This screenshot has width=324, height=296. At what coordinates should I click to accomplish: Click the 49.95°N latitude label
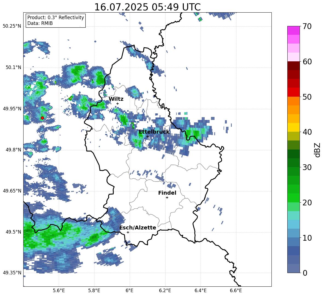point(12,109)
